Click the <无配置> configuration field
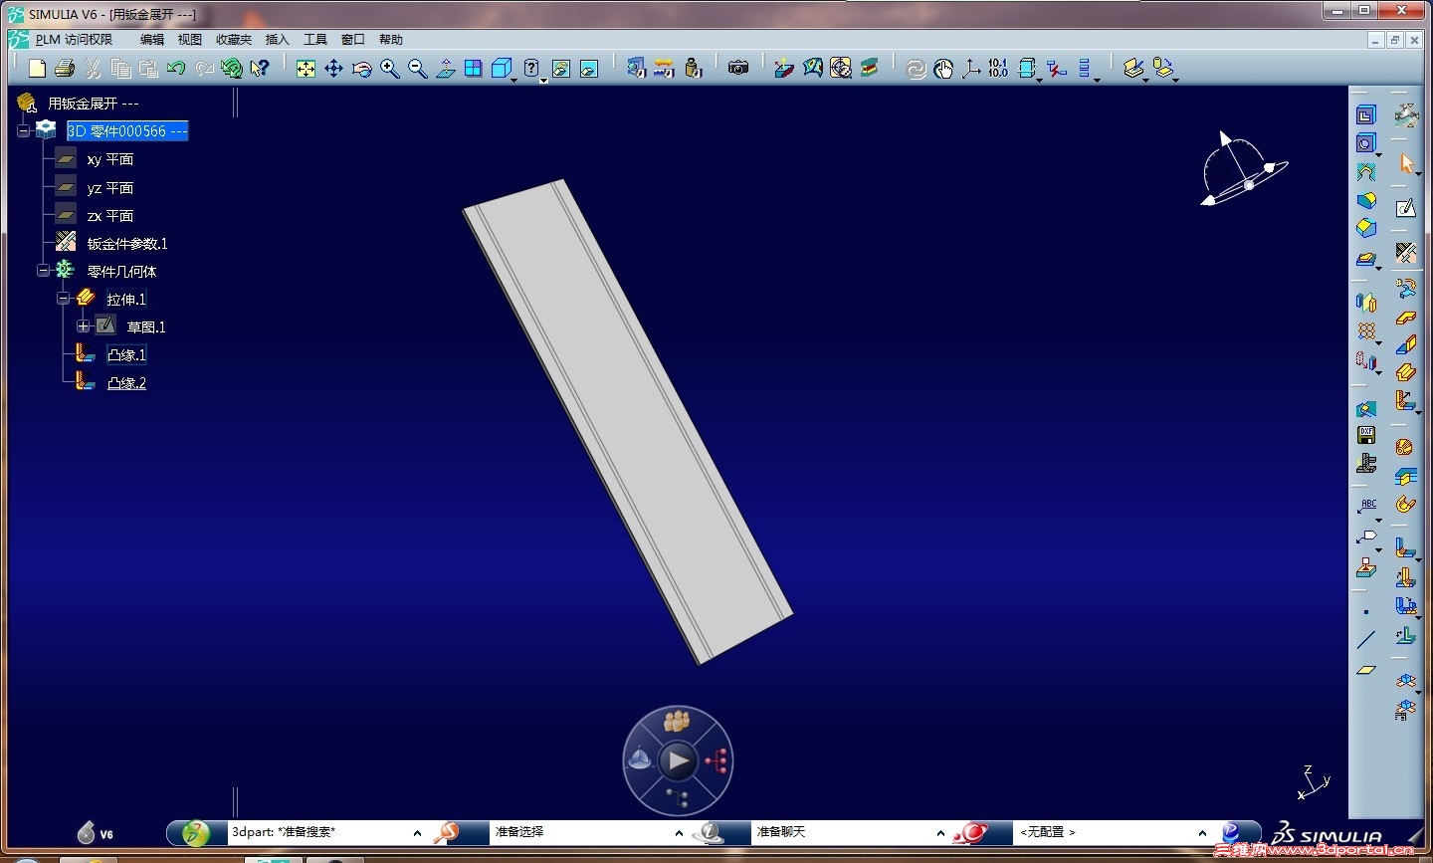This screenshot has width=1433, height=863. [1105, 832]
